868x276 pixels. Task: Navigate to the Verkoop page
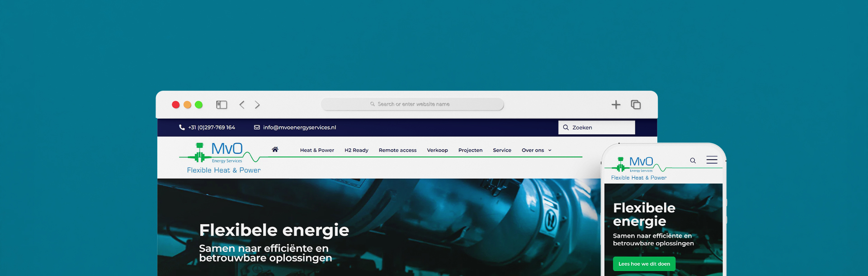pos(437,151)
